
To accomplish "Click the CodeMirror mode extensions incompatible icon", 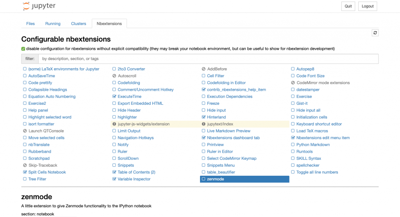I will 293,83.
